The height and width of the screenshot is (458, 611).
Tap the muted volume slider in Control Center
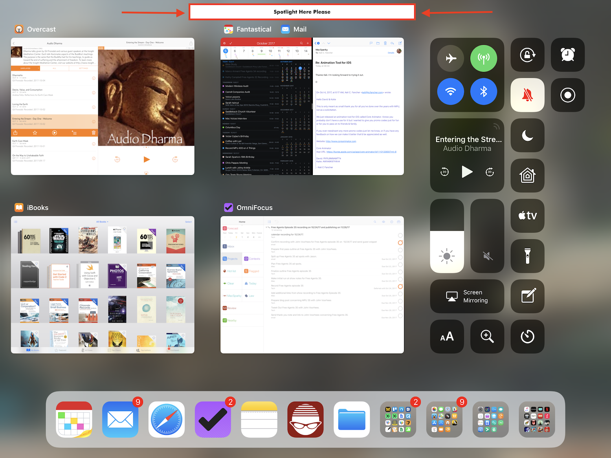click(487, 236)
